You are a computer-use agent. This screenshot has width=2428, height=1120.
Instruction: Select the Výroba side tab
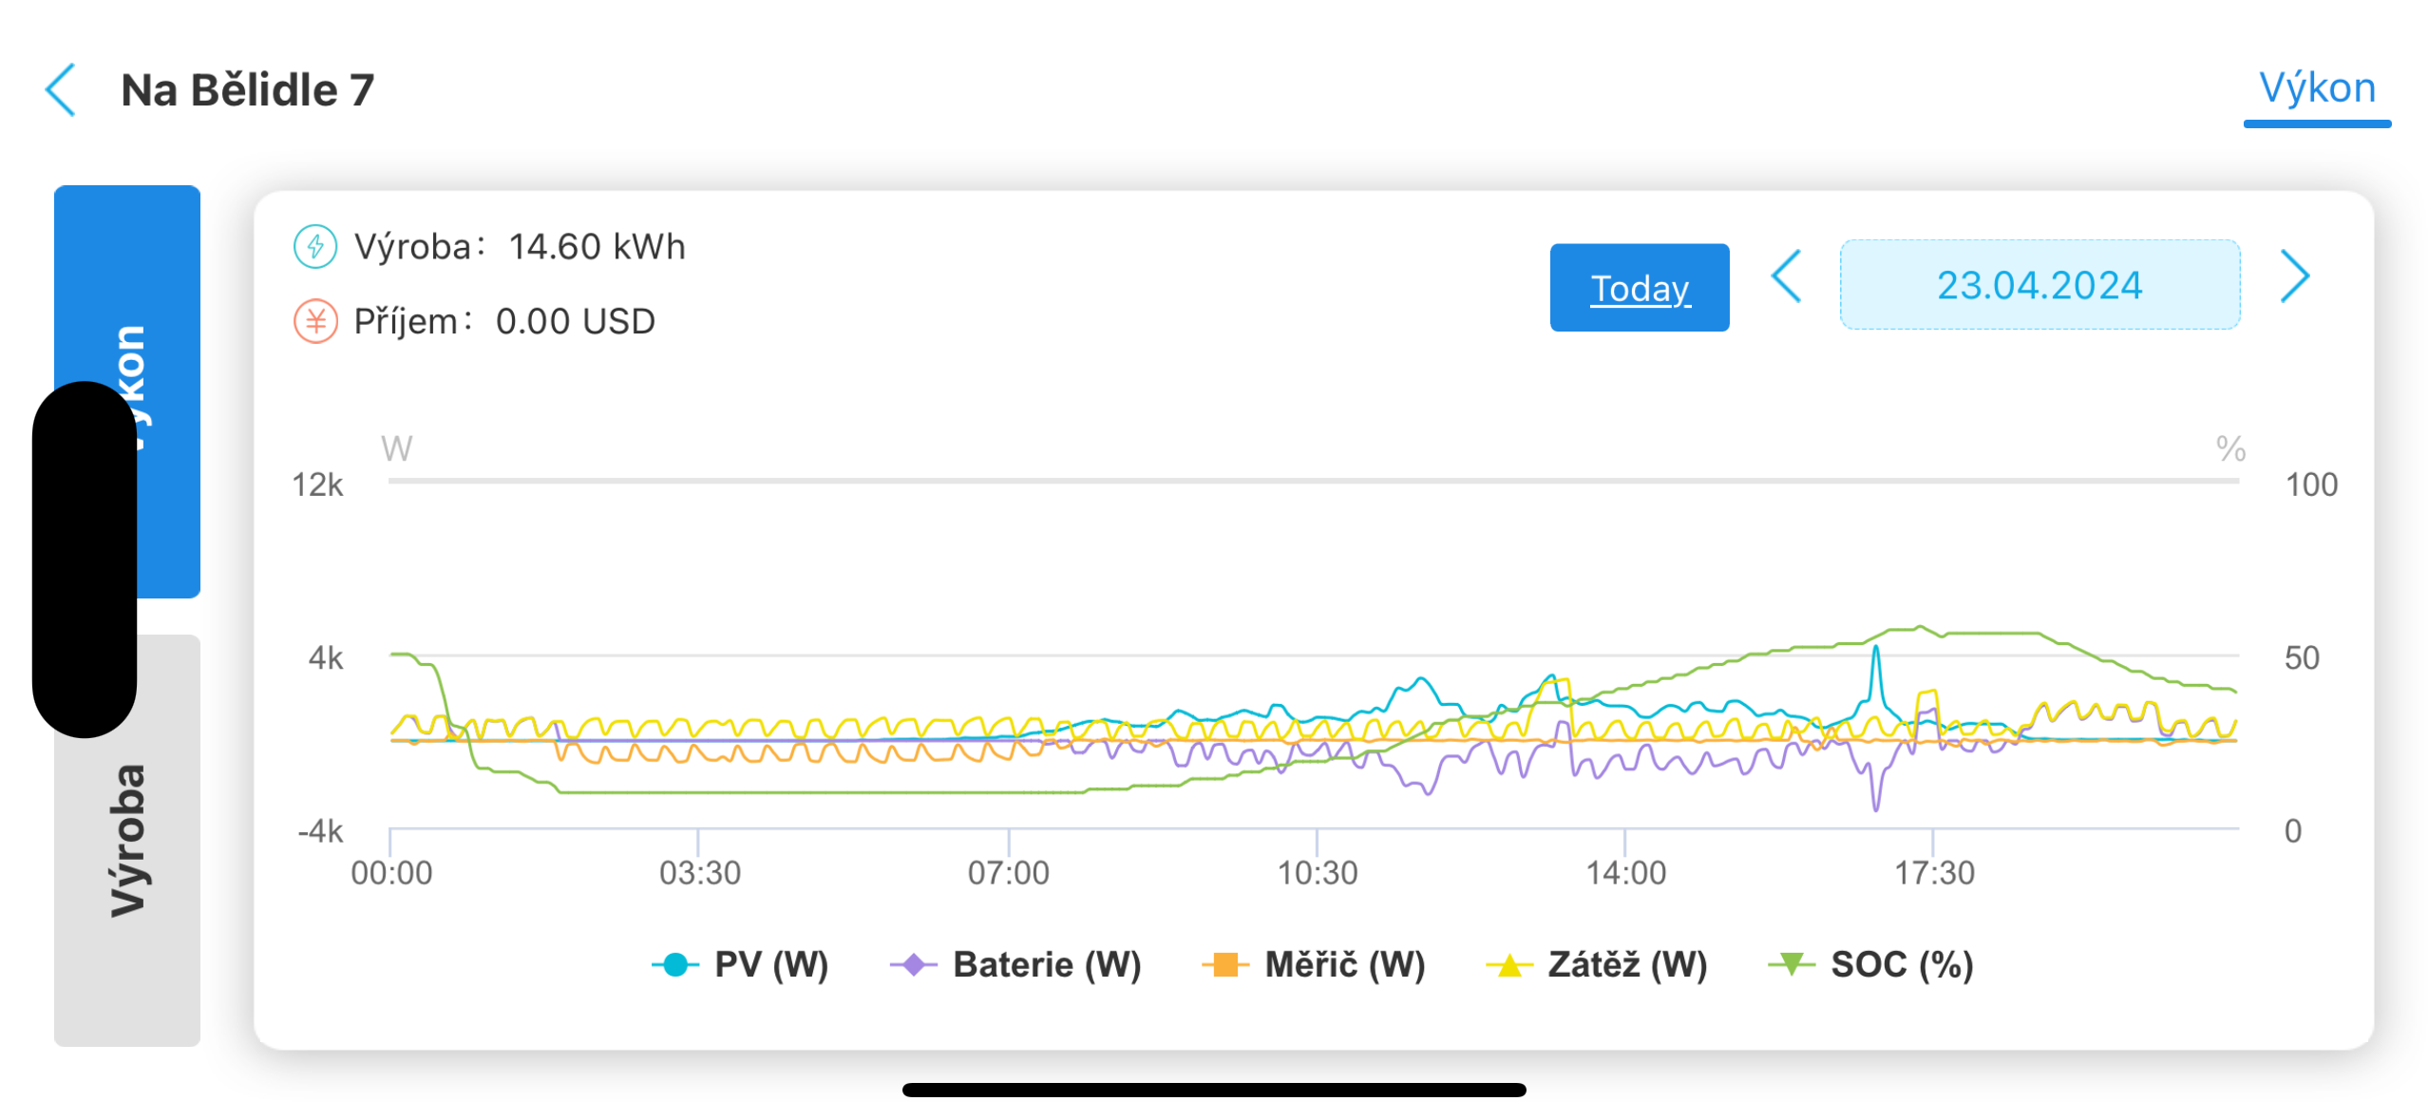click(x=127, y=840)
